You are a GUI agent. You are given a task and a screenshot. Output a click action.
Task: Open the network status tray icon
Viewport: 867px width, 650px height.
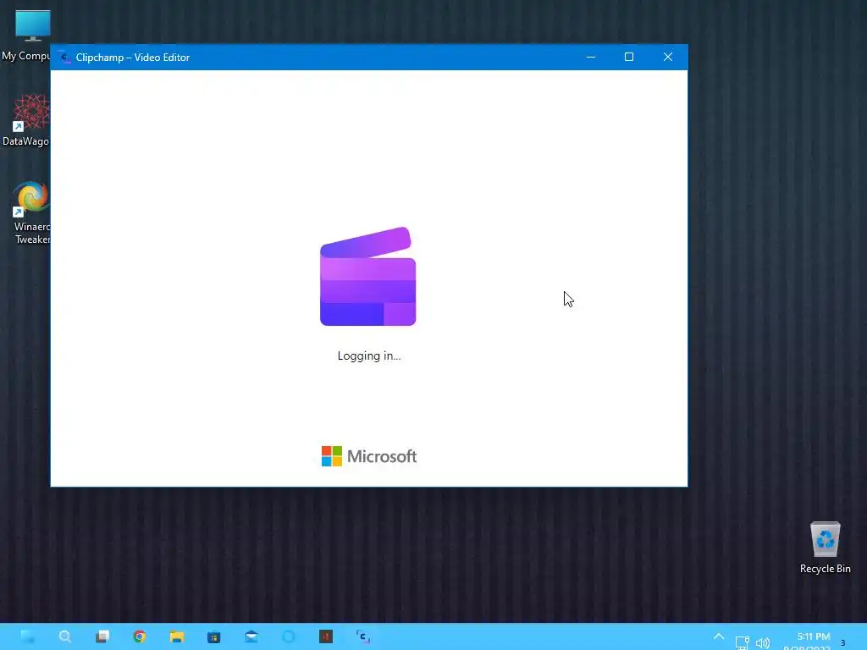pos(742,642)
